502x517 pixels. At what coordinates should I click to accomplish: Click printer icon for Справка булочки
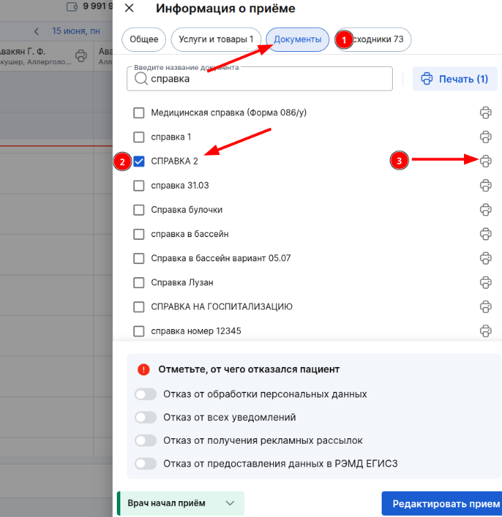(485, 209)
